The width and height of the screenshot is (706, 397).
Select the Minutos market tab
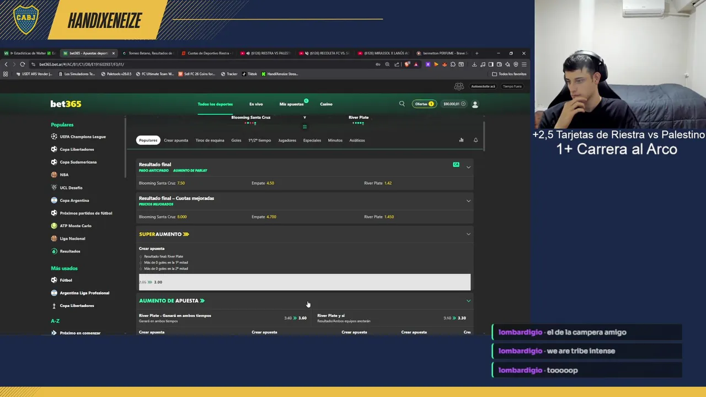pyautogui.click(x=335, y=140)
